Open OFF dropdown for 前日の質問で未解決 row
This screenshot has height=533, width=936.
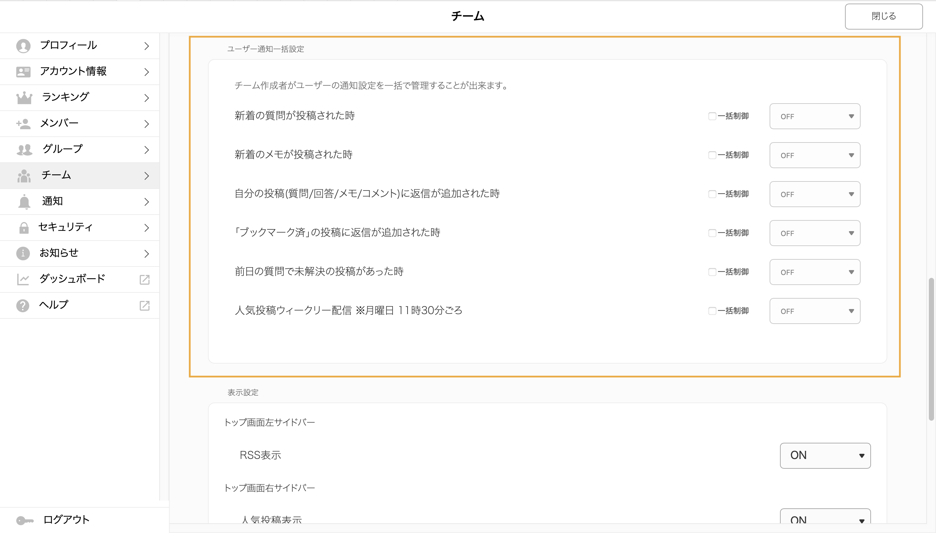tap(815, 272)
